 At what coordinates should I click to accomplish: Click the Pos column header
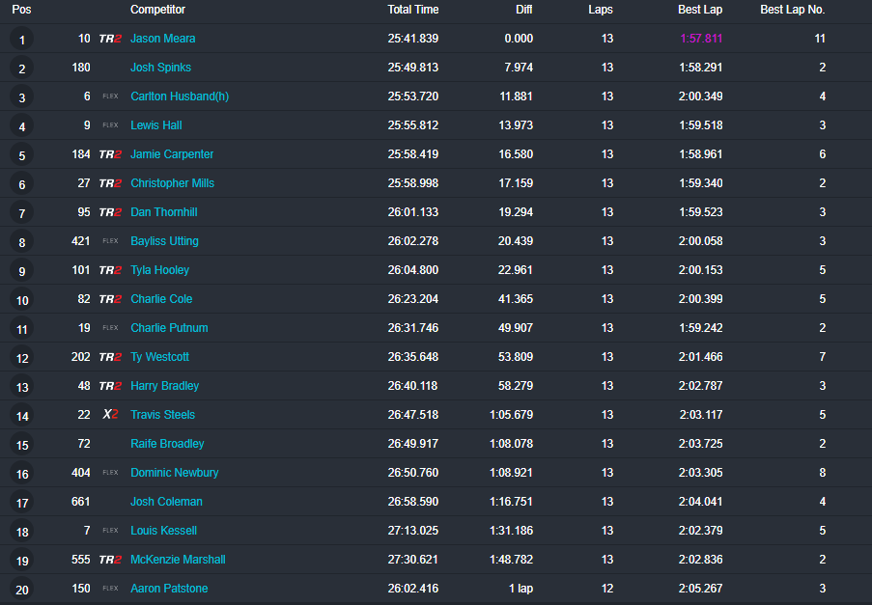(x=21, y=10)
